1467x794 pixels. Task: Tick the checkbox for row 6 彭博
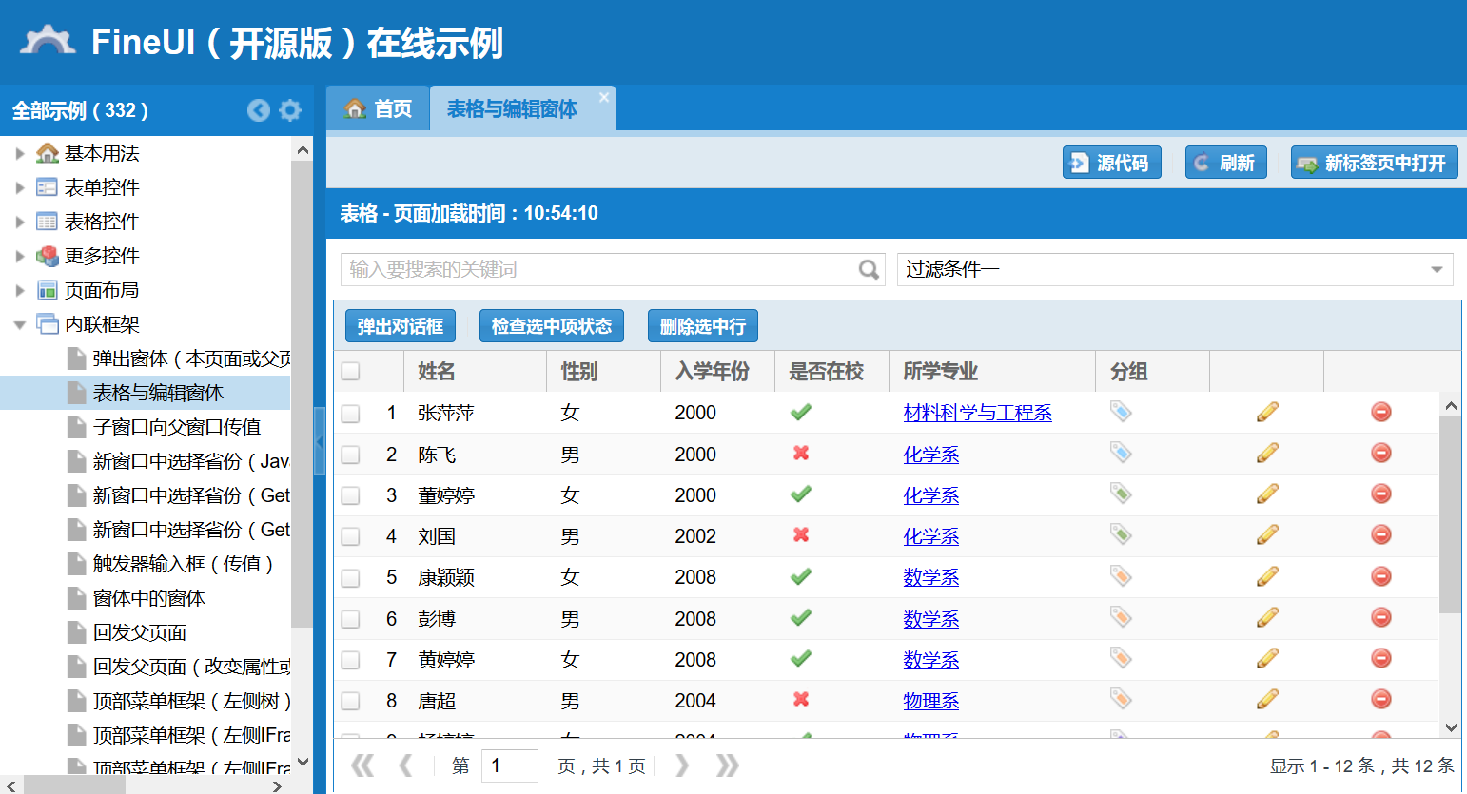[351, 619]
